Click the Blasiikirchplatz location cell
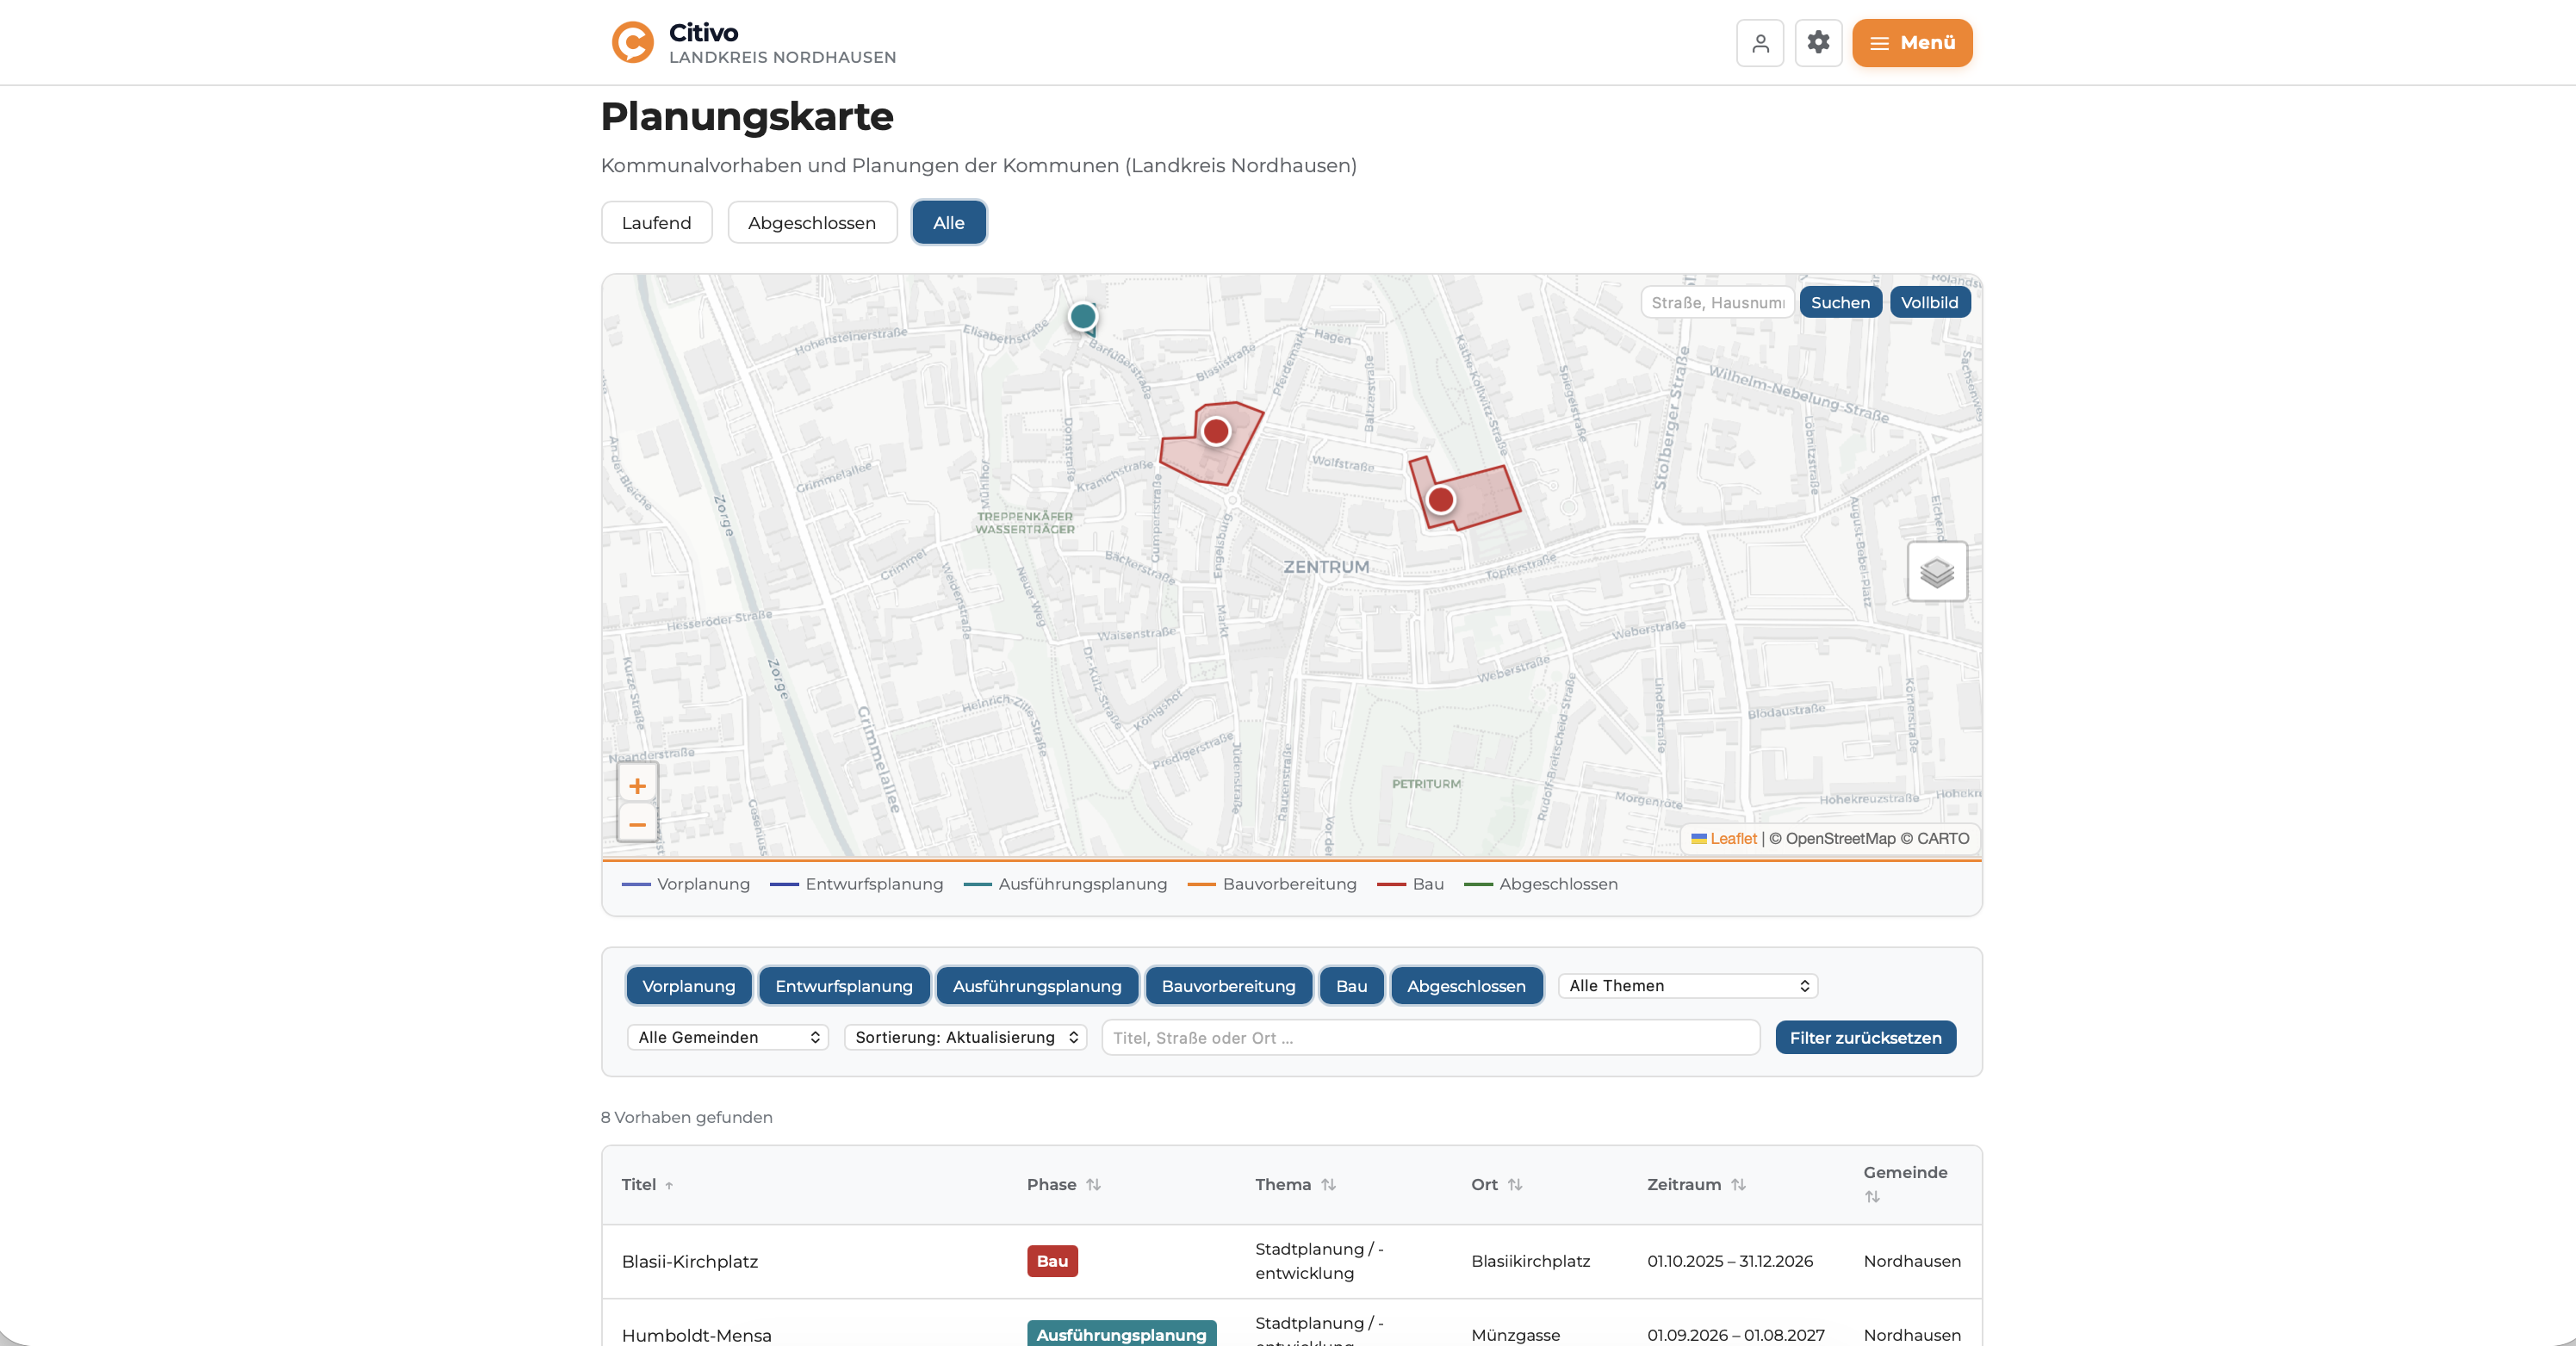2576x1346 pixels. (x=1530, y=1260)
